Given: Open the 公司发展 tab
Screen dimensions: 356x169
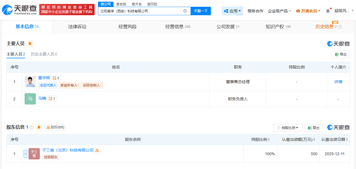Looking at the screenshot, I should coord(228,27).
